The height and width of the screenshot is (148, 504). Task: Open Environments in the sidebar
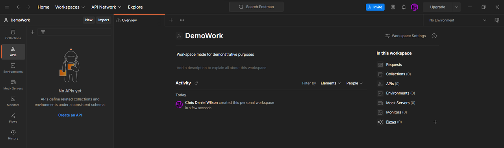click(x=13, y=68)
